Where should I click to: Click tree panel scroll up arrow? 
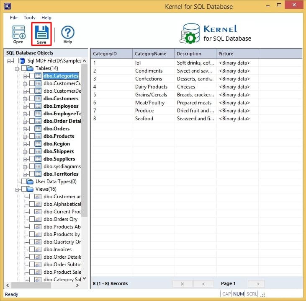pos(85,61)
